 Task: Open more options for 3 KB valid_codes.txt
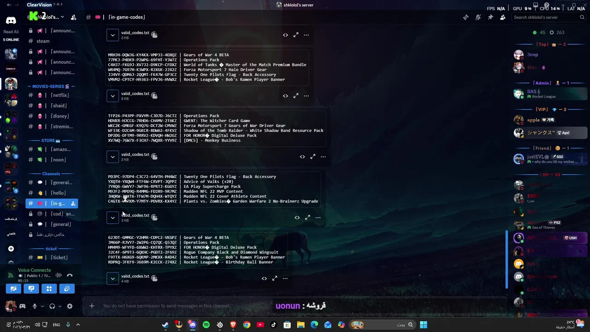tap(318, 218)
